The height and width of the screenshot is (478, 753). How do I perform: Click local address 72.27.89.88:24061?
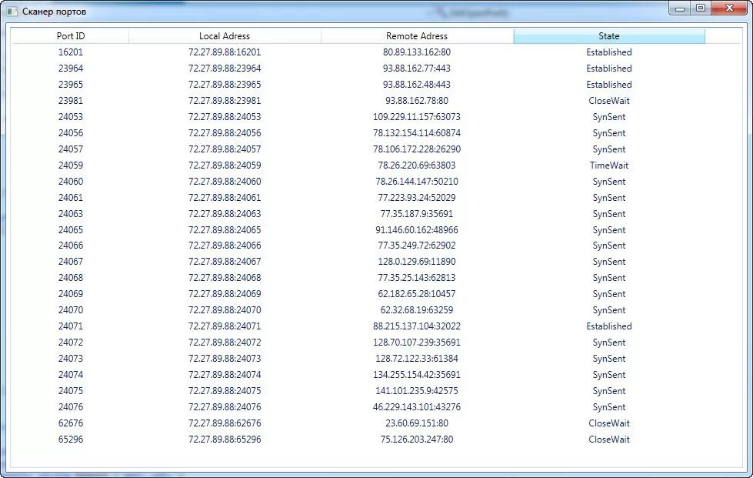click(225, 198)
